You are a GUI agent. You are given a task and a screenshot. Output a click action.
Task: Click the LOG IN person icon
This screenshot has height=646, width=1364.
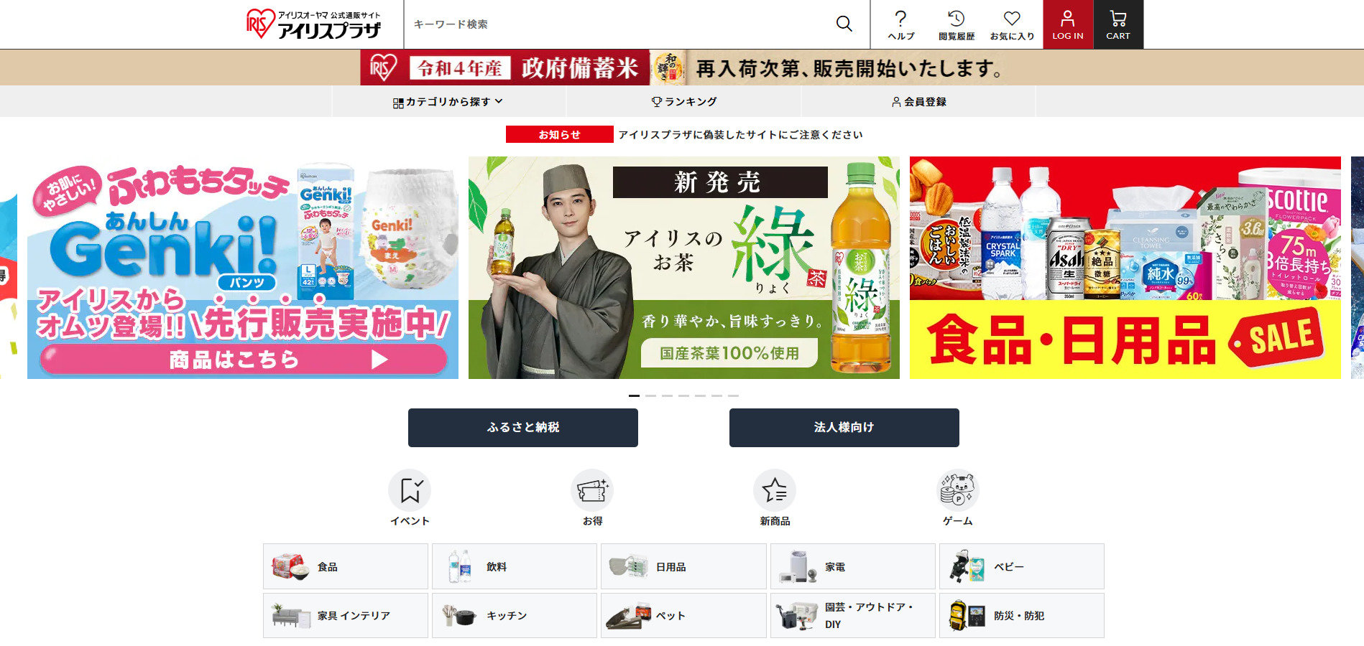[1068, 19]
